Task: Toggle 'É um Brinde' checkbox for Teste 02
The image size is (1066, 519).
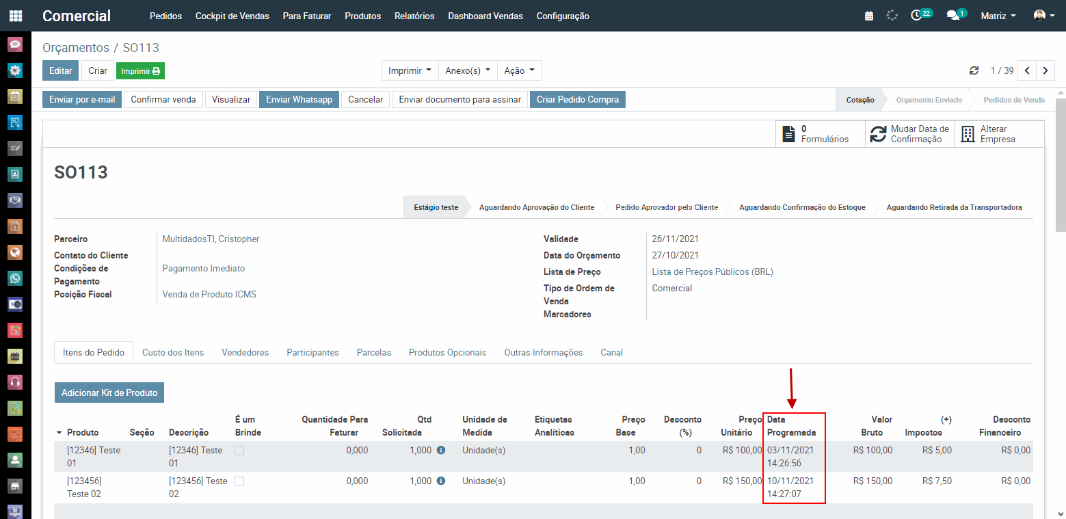Action: tap(239, 481)
